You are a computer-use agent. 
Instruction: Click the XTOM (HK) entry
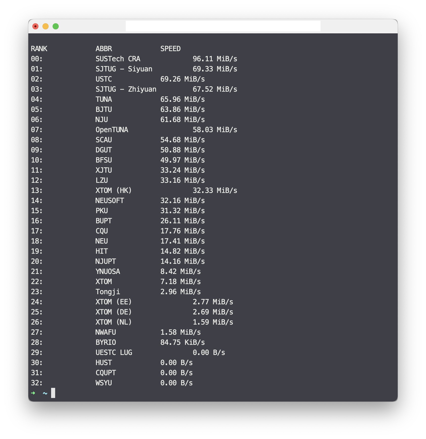pyautogui.click(x=114, y=190)
